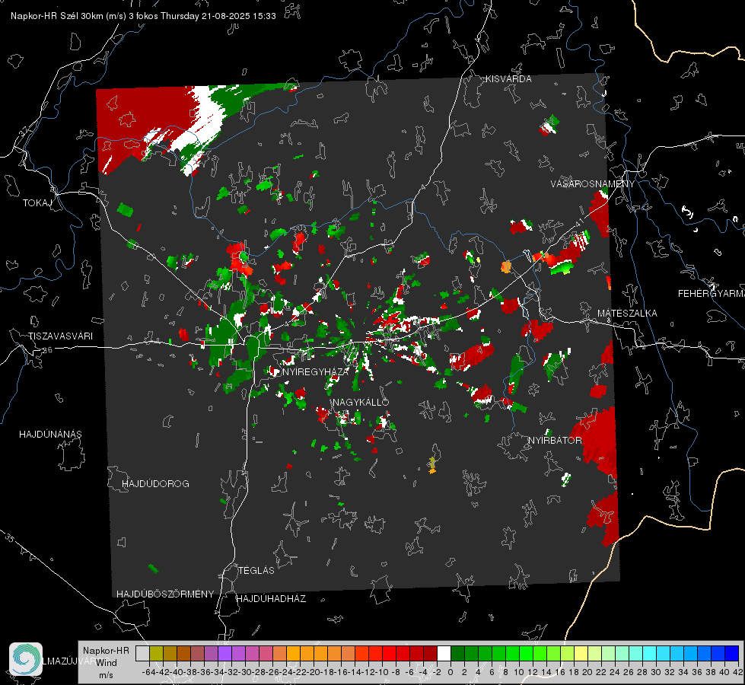Click the legend value '10'
This screenshot has height=685, width=745.
[x=519, y=672]
